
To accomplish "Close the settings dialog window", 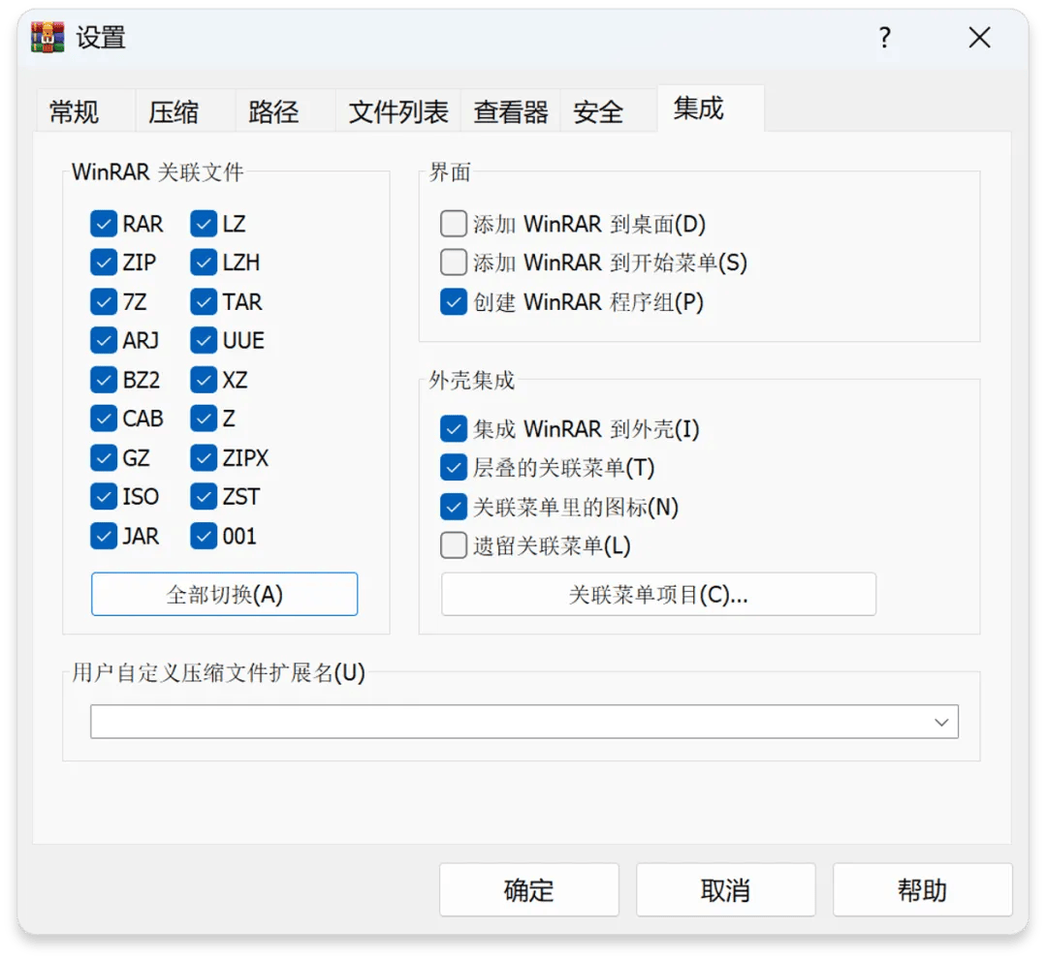I will tap(979, 38).
